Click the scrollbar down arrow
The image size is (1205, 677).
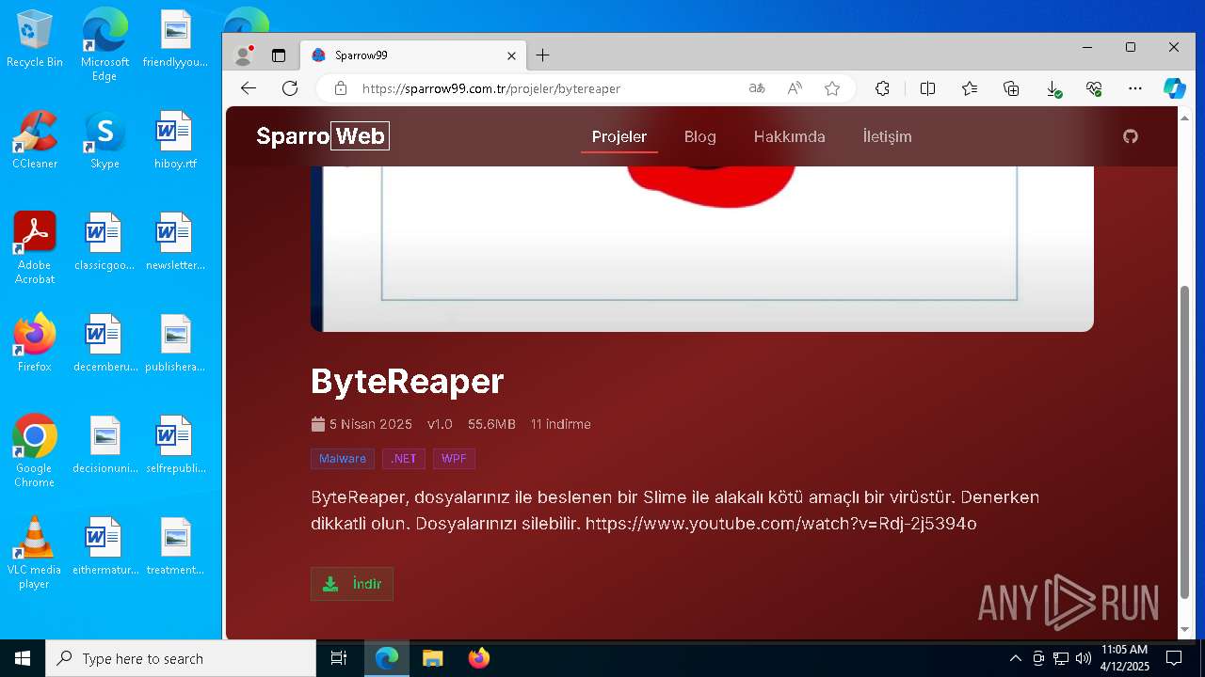1184,630
